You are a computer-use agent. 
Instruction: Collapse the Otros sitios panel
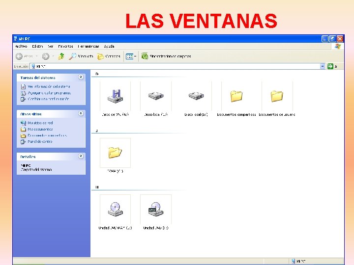[81, 113]
